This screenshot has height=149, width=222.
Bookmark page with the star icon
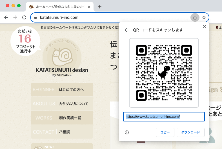(204, 17)
